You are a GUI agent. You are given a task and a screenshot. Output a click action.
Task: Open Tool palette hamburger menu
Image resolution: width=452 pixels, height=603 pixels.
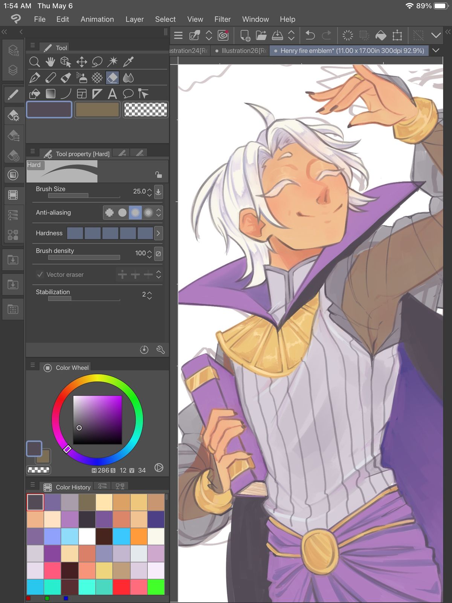[x=33, y=45]
